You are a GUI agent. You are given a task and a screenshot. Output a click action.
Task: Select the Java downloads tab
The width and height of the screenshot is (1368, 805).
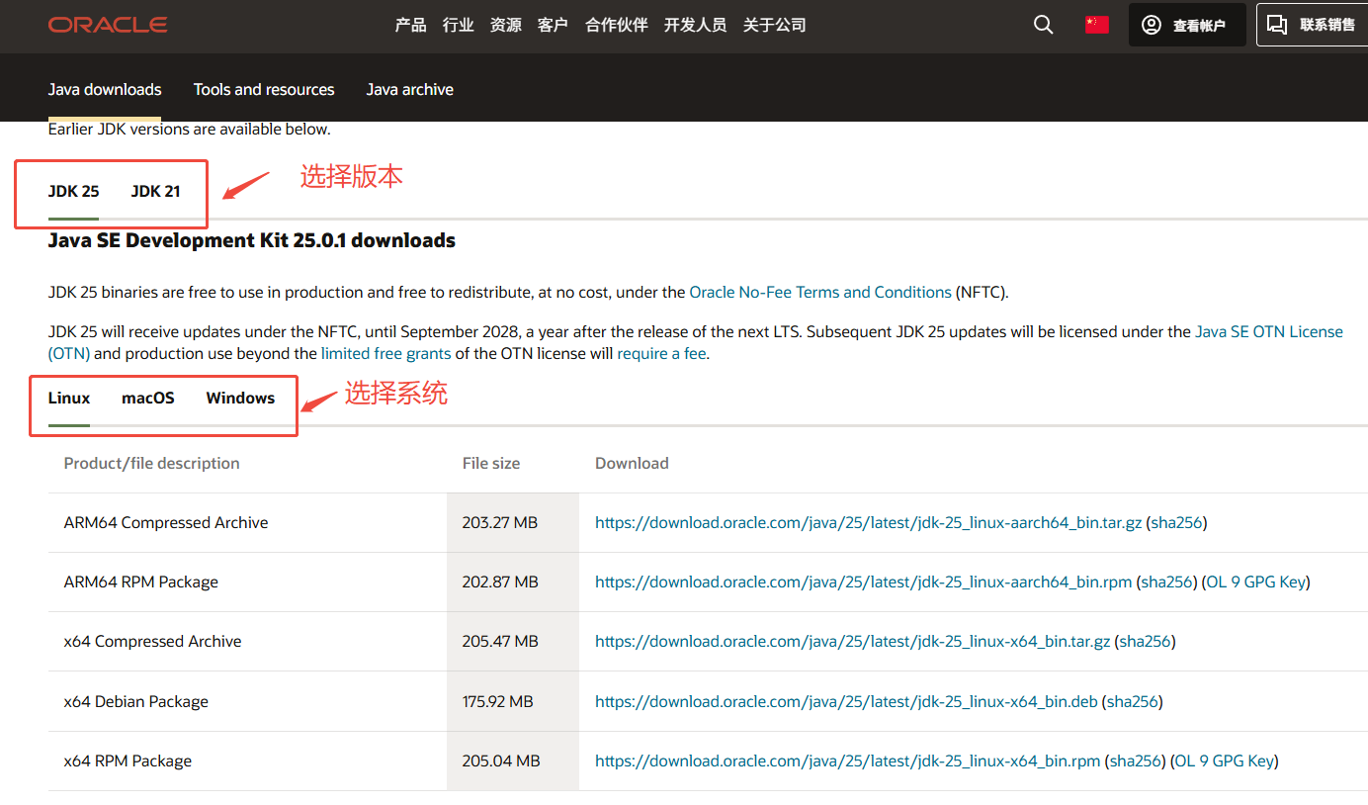tap(105, 89)
